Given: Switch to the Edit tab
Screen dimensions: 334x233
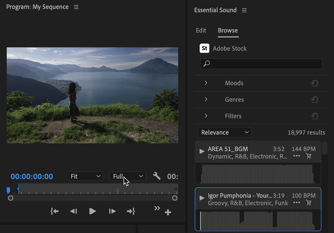Looking at the screenshot, I should [x=201, y=30].
